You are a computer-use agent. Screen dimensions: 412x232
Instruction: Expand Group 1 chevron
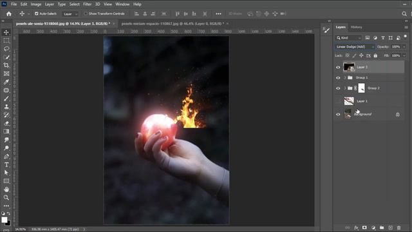[x=345, y=77]
